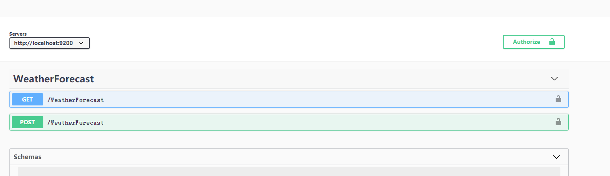Image resolution: width=610 pixels, height=176 pixels.
Task: Click the Servers label above the selector
Action: point(18,34)
